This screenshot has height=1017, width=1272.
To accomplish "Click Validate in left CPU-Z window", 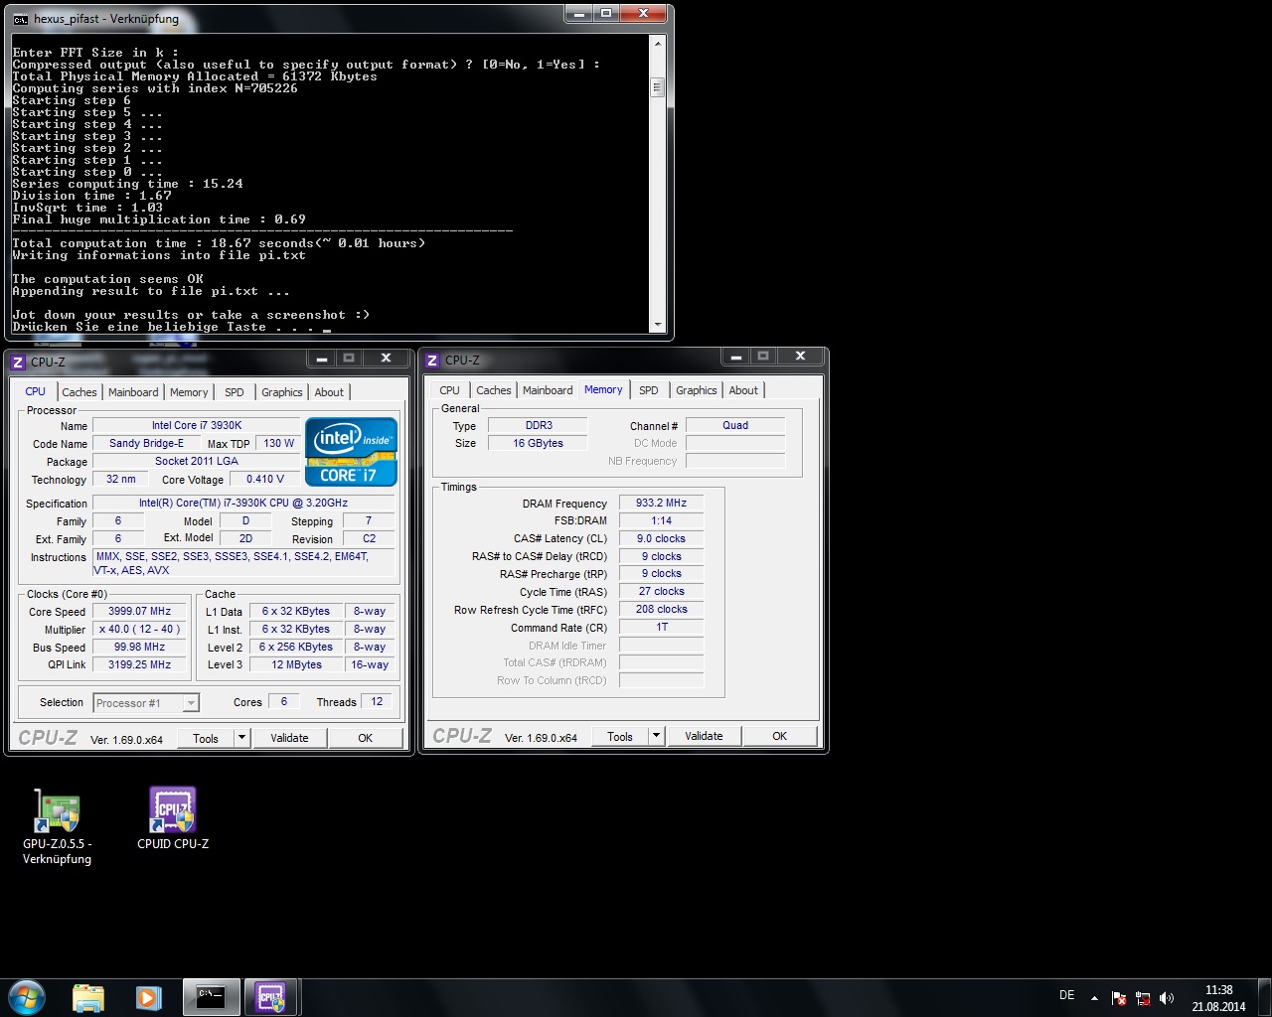I will point(289,738).
